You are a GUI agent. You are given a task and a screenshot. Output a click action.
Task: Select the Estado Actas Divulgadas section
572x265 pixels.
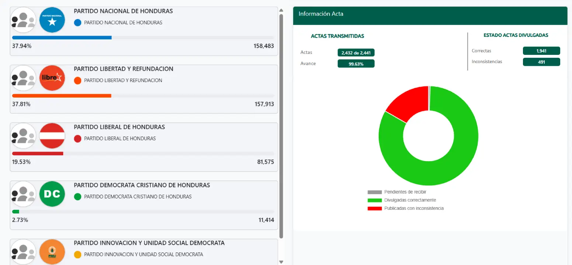pos(515,34)
